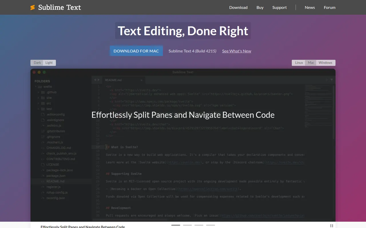
Task: Select the Linux platform option
Action: (x=299, y=63)
